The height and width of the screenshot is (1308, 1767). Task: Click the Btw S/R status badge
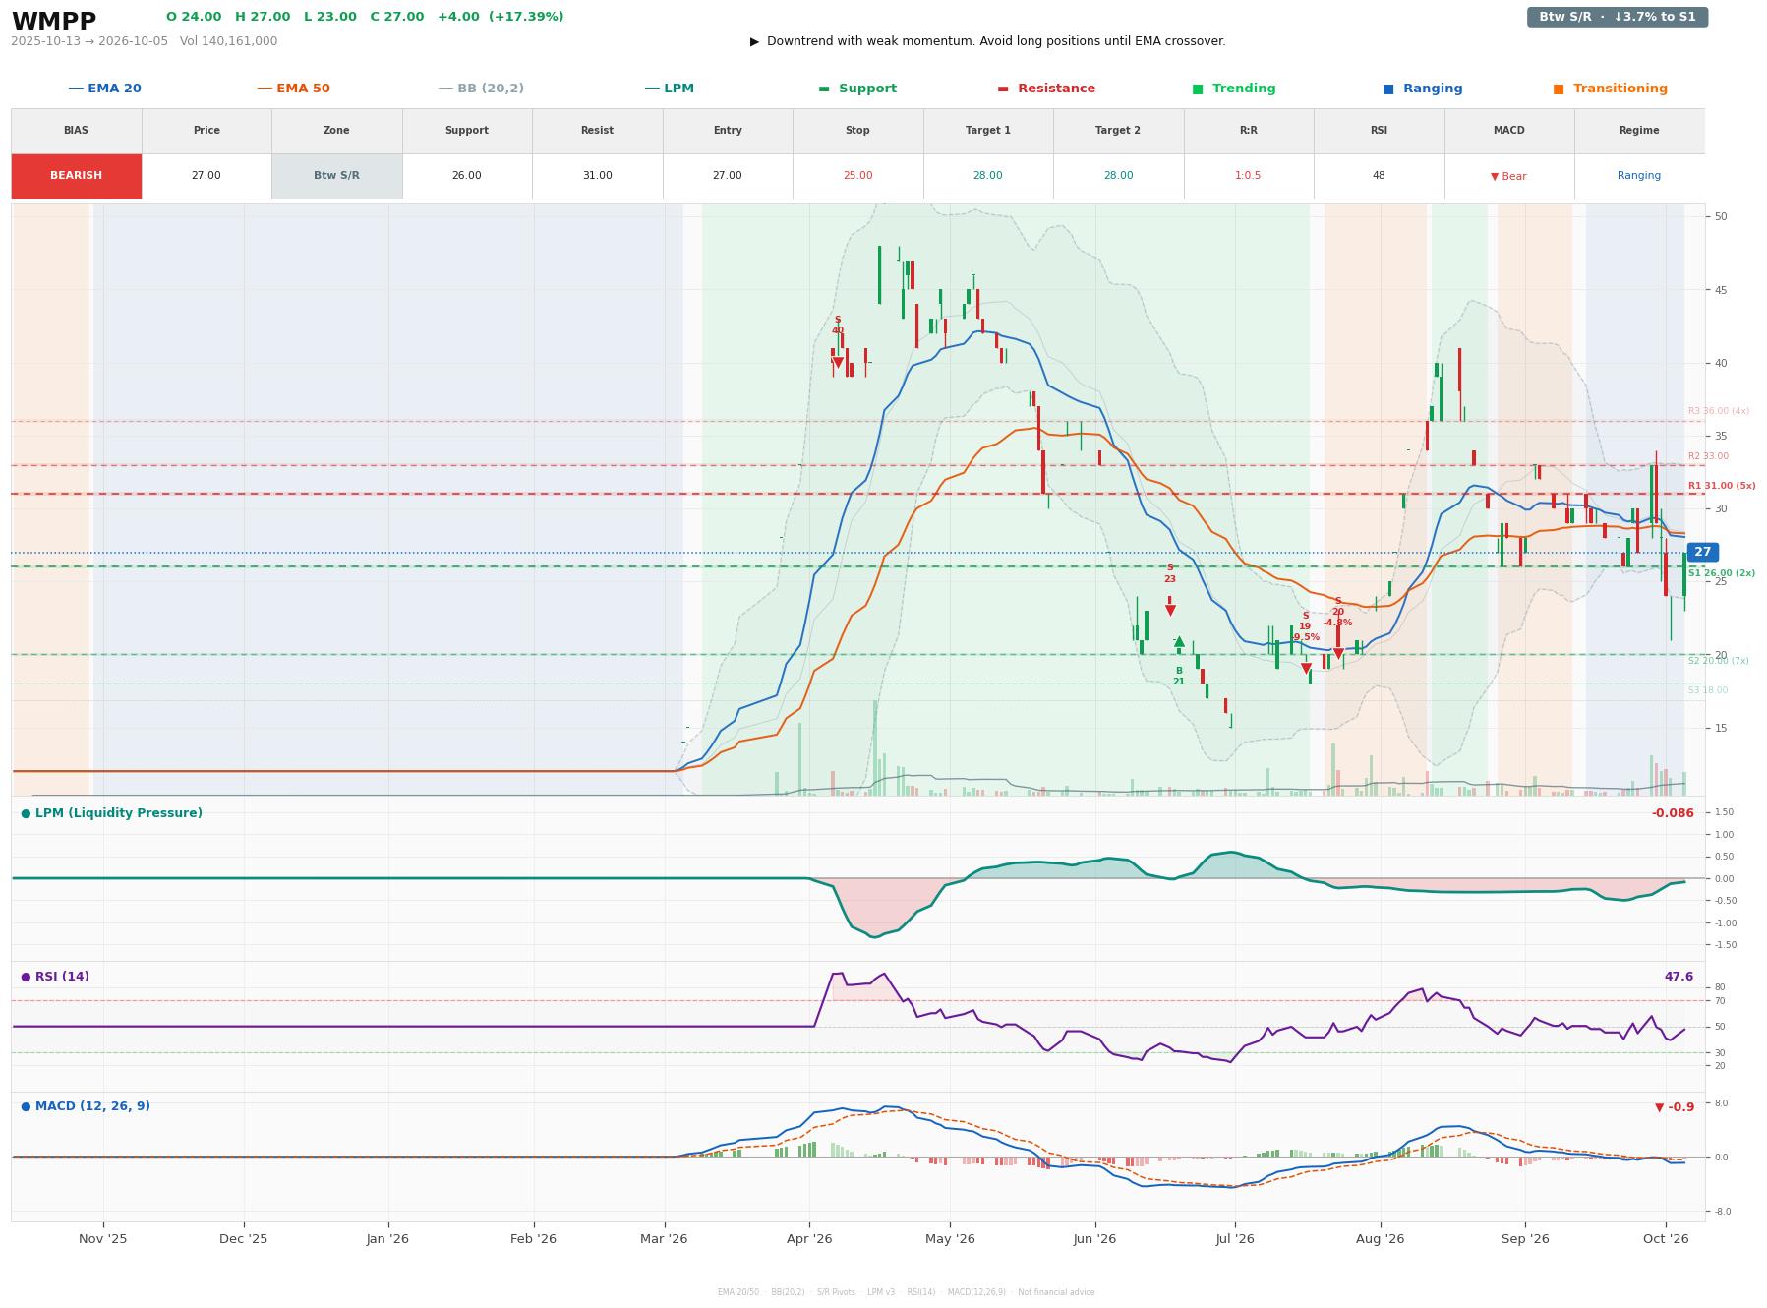(x=1617, y=17)
